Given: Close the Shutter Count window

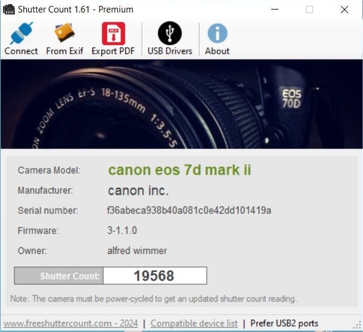Looking at the screenshot, I should (345, 10).
